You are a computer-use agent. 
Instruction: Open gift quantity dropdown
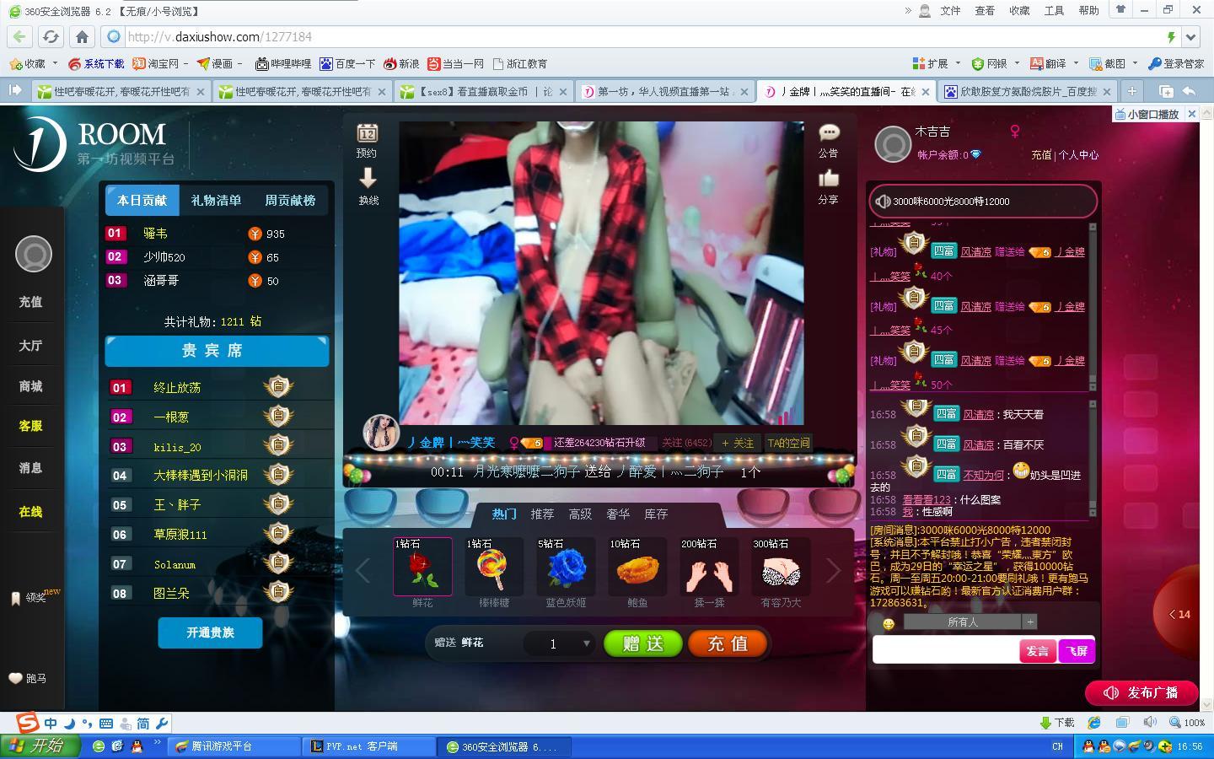click(x=587, y=643)
